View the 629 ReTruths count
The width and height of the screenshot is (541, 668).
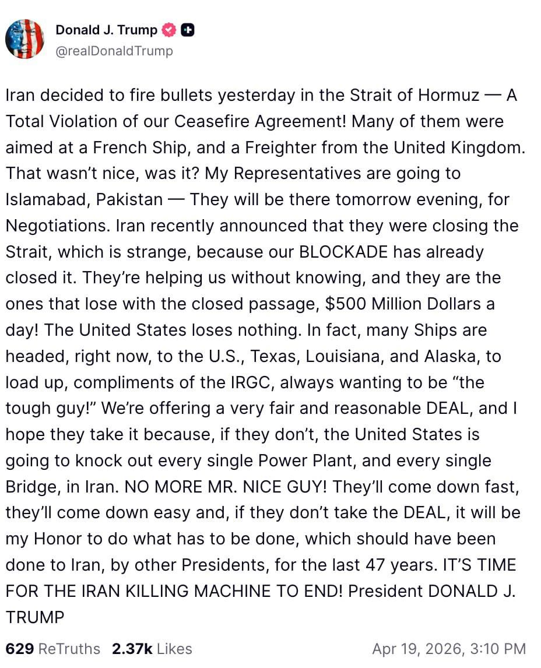pyautogui.click(x=19, y=649)
